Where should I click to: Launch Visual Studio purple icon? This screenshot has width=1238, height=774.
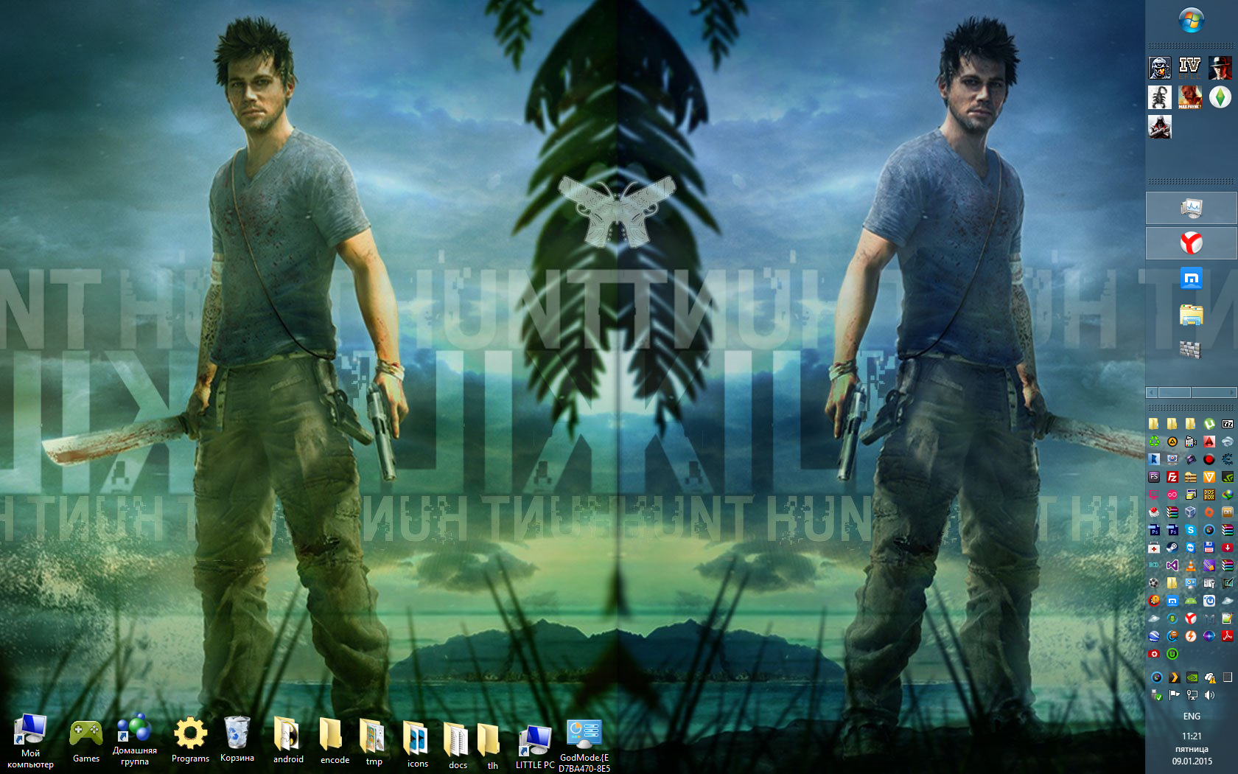tap(1172, 565)
